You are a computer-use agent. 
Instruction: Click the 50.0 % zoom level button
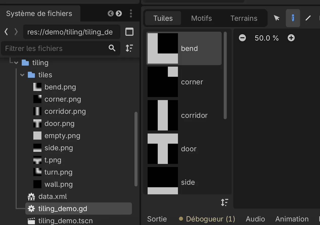[267, 38]
